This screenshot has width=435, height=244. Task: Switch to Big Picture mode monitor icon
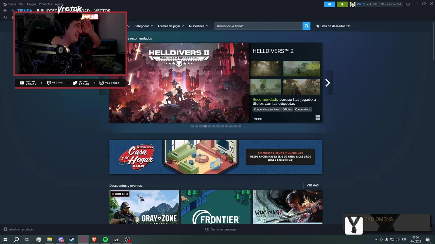[408, 4]
